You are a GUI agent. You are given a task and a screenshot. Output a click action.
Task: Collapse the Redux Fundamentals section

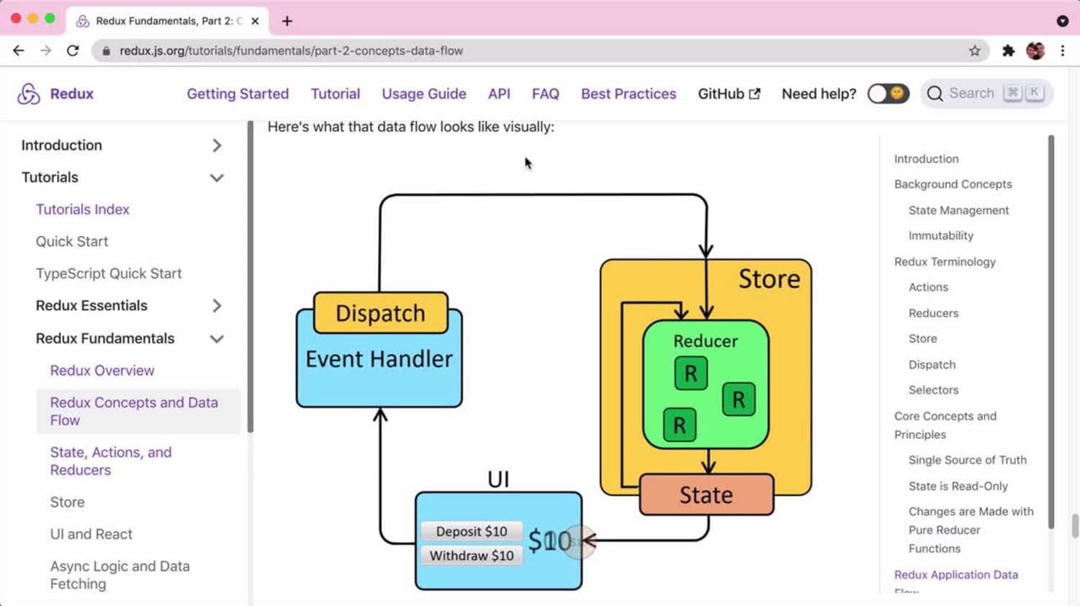[217, 339]
